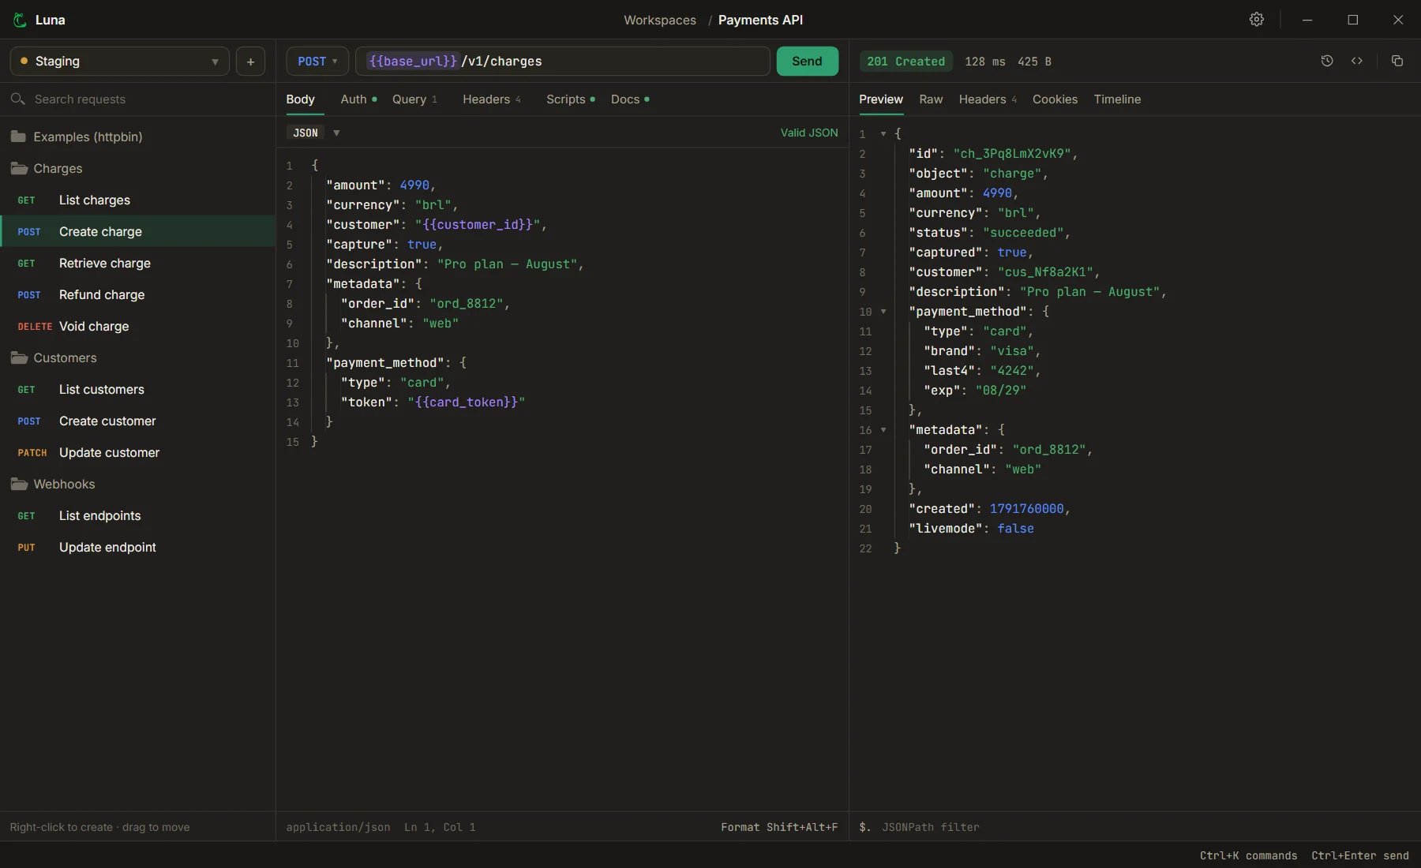Open the Docs tab
Screen dimensions: 1421x868
[x=629, y=99]
